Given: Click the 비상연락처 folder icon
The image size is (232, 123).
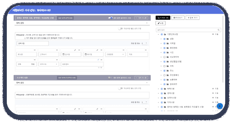Looking at the screenshot, I should (x=168, y=57).
